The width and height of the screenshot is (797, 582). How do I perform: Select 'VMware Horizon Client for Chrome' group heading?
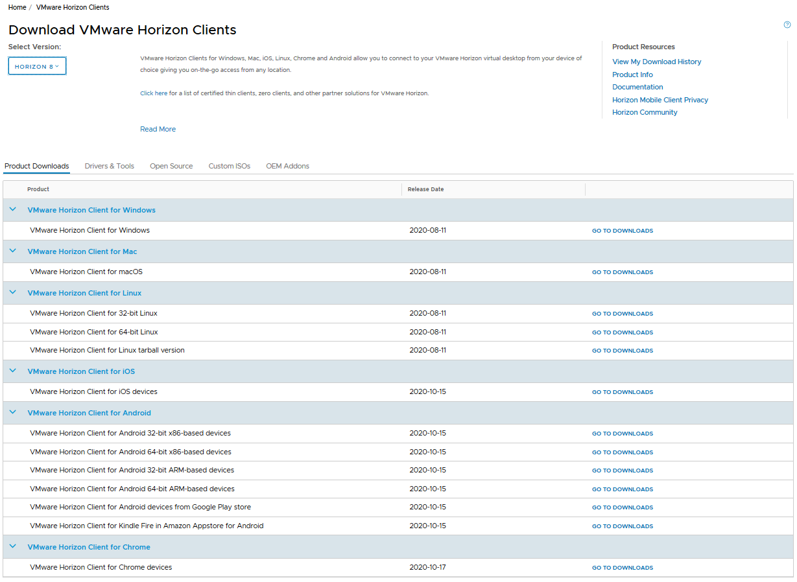[x=89, y=547]
